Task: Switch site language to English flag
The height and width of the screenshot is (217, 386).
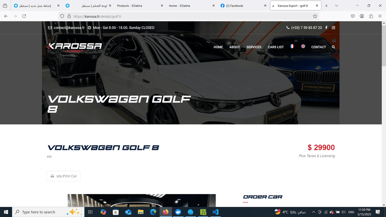Action: [x=303, y=46]
